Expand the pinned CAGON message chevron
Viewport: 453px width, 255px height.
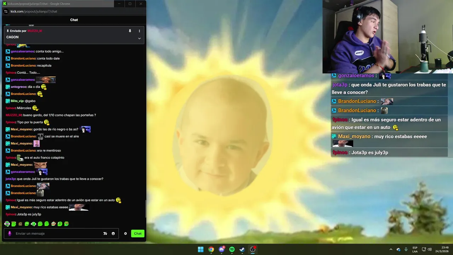139,38
